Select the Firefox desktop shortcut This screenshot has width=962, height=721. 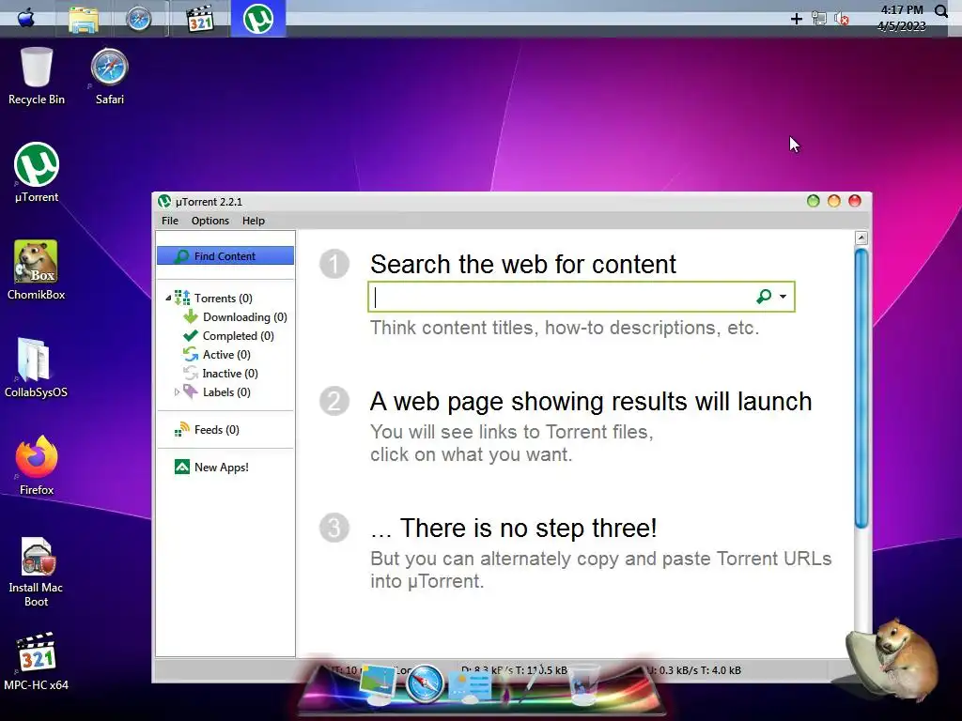pos(37,465)
